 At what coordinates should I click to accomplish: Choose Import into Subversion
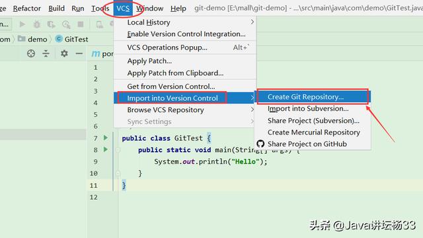coord(313,109)
